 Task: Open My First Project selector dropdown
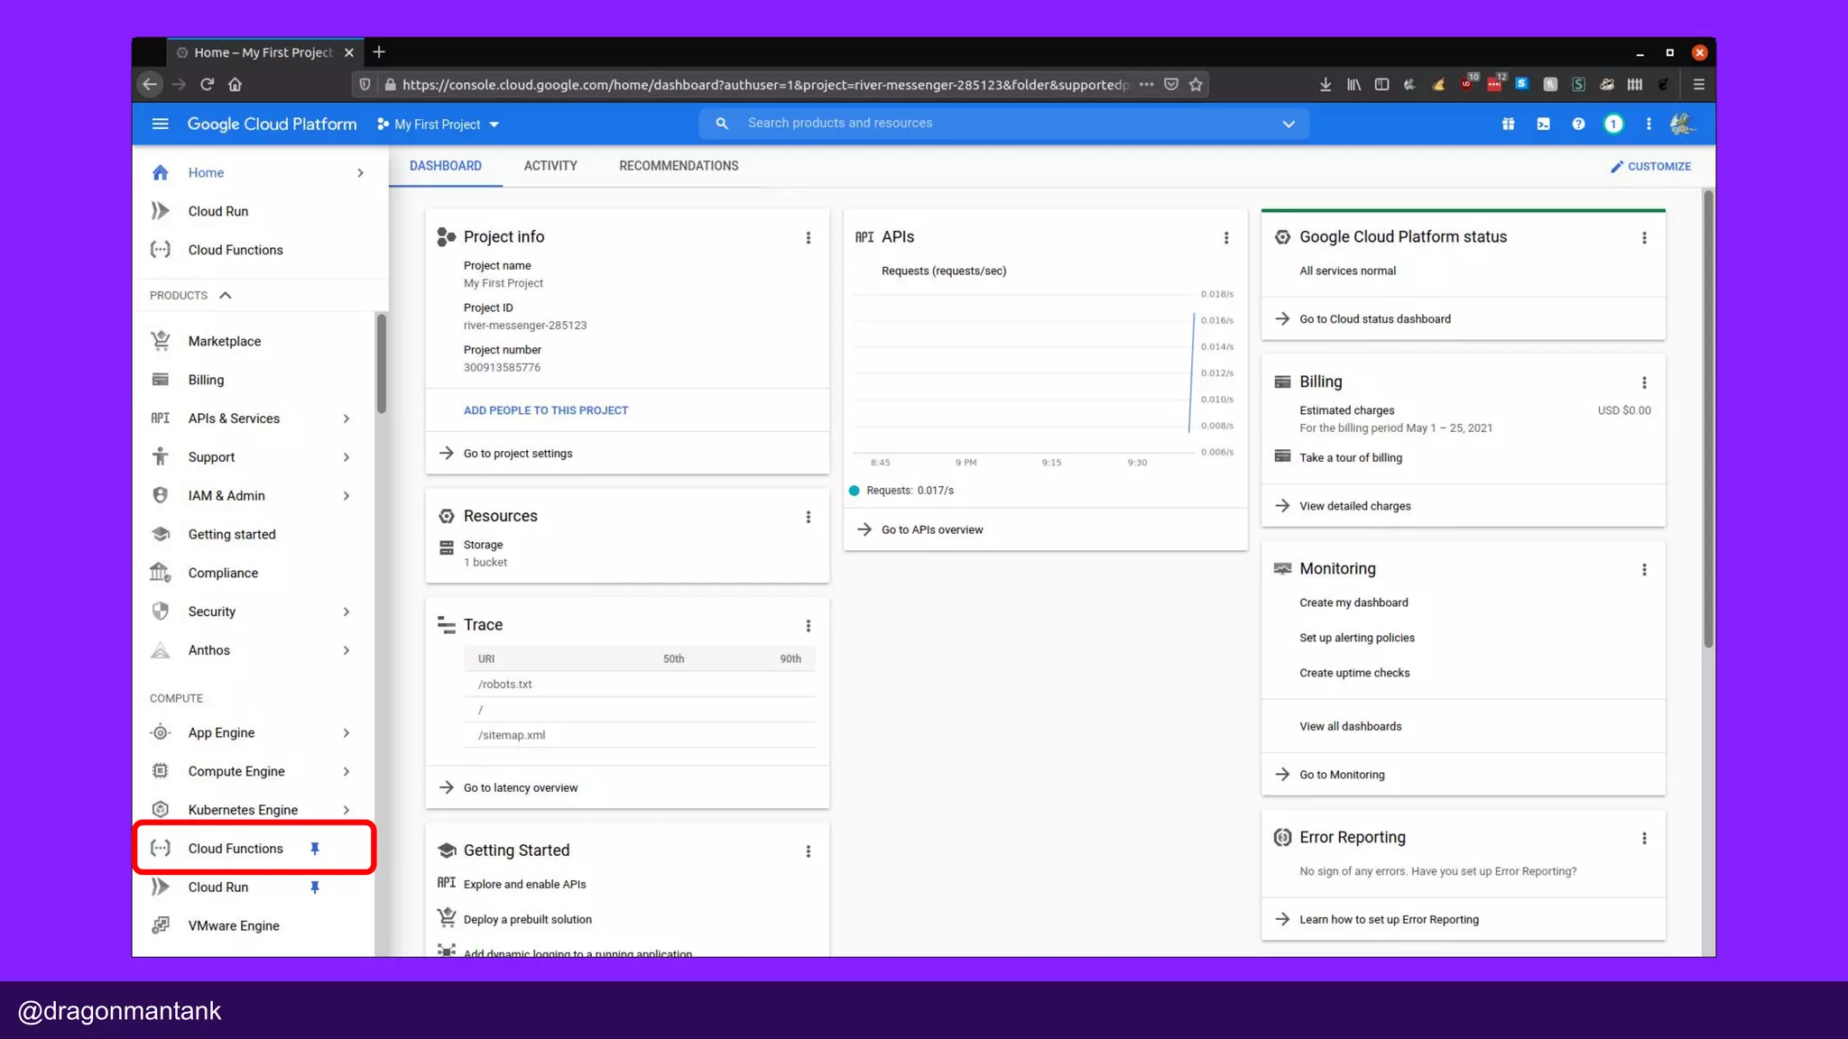[439, 124]
